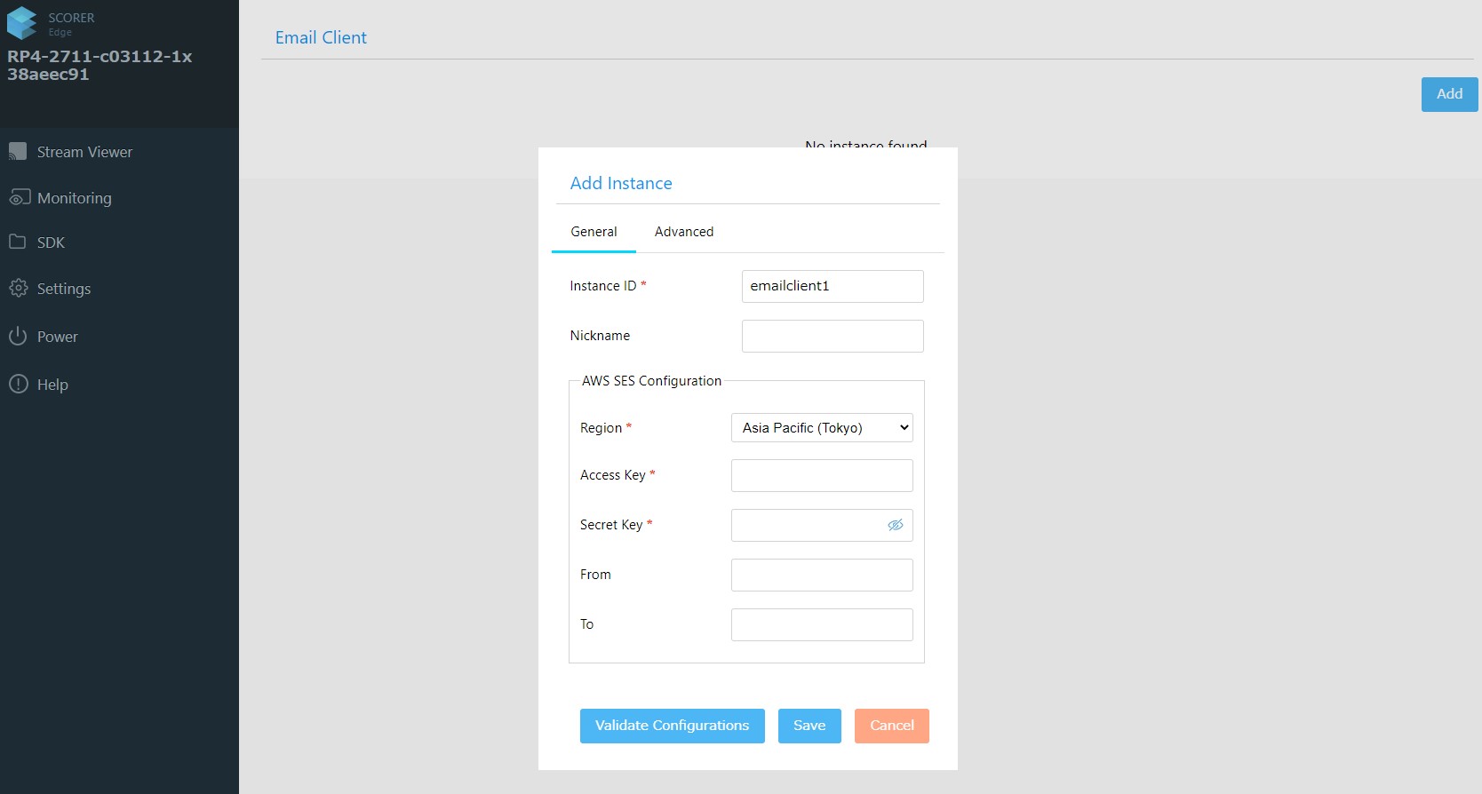Screen dimensions: 1482x794
Task: Select the General tab
Action: point(594,232)
